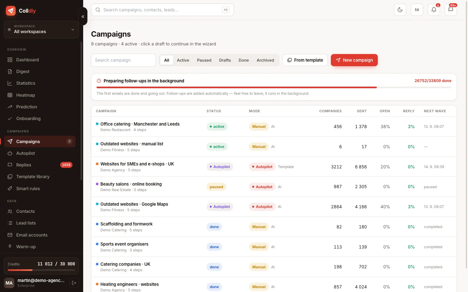
Task: Click the Search campaign field
Action: 123,60
